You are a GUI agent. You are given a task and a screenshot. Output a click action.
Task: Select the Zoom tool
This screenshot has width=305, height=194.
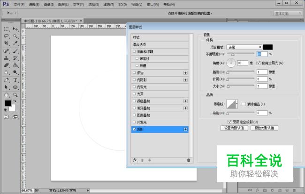[x=15, y=95]
